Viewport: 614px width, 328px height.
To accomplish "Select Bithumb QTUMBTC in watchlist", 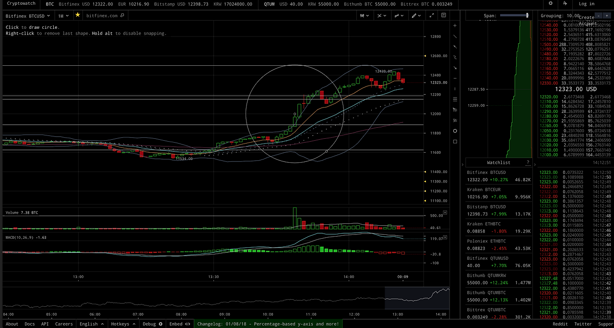I will (x=499, y=296).
